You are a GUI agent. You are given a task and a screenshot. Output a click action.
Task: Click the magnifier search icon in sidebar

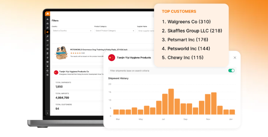pos(47,28)
